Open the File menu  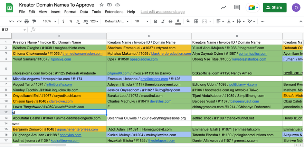(22, 12)
